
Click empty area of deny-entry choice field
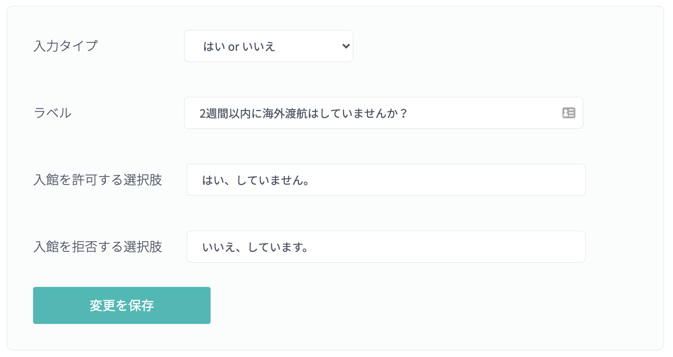point(444,247)
